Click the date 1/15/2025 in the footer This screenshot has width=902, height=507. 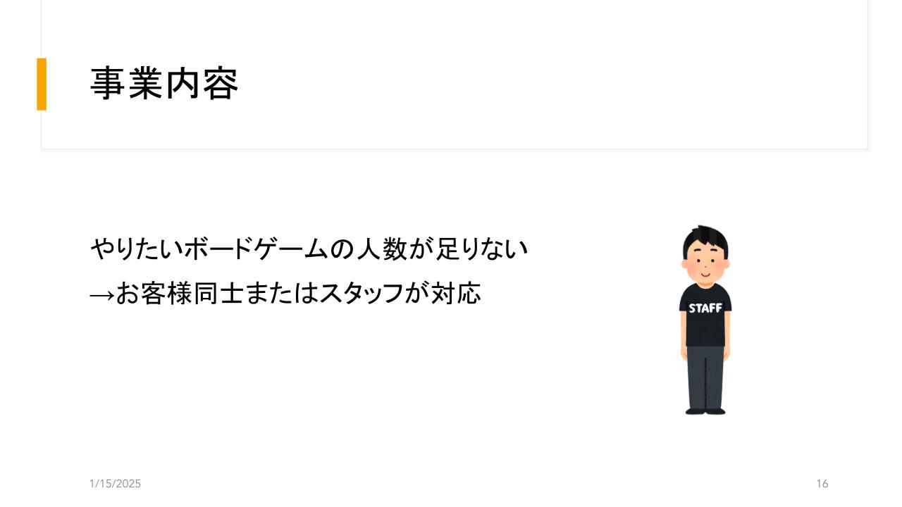click(116, 484)
